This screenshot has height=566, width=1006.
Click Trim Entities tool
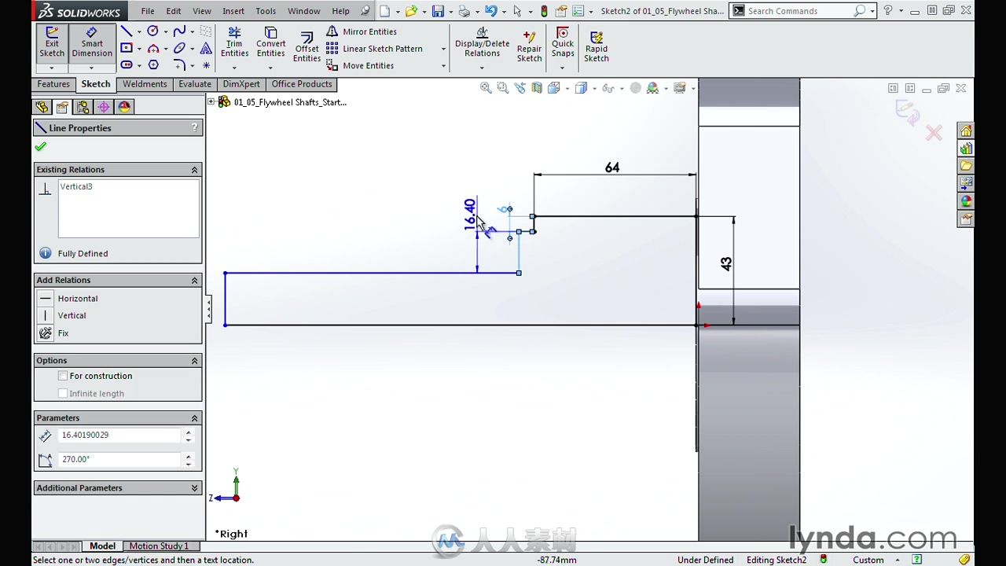234,42
